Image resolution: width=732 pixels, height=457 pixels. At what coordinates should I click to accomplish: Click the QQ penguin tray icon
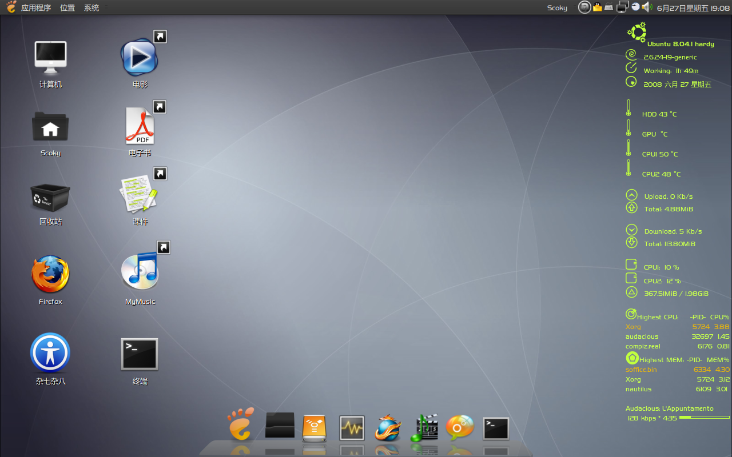click(598, 7)
